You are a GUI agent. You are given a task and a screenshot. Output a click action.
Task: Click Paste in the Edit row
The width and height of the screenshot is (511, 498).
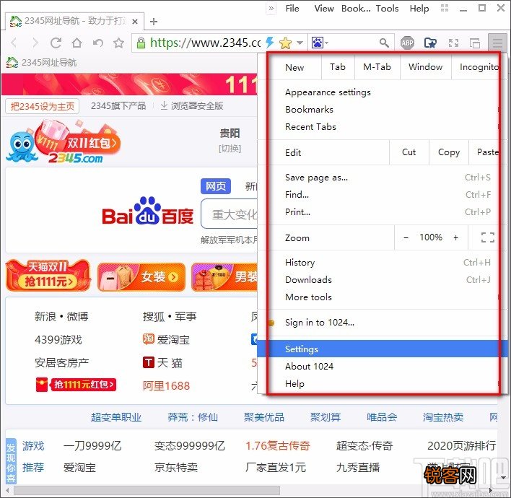coord(487,152)
